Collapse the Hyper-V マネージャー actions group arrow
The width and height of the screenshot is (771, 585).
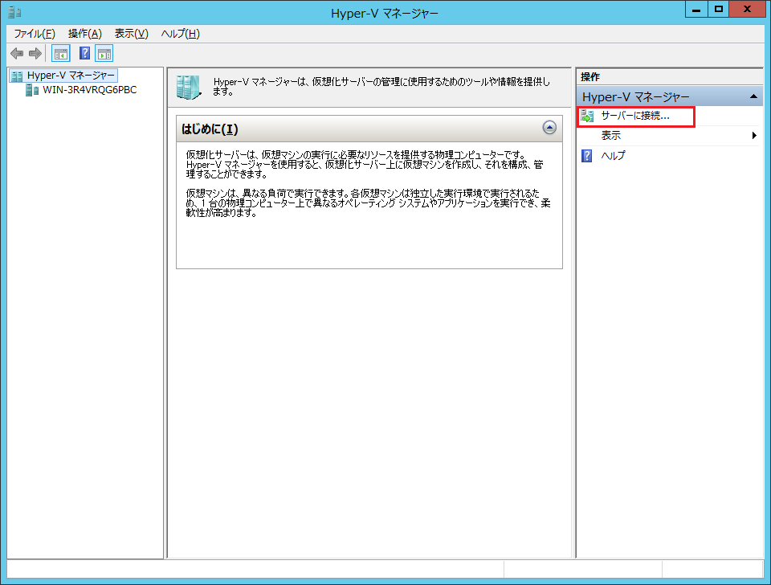click(753, 97)
